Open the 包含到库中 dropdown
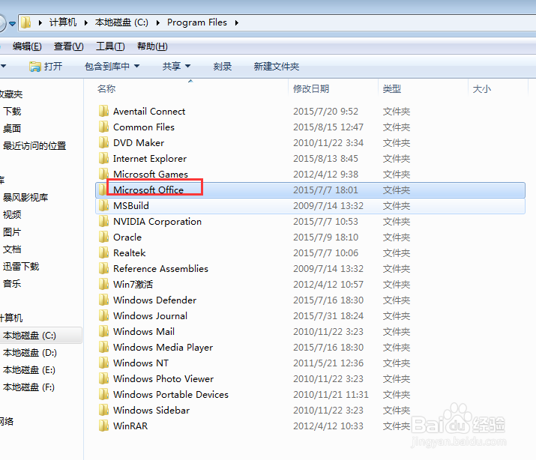Viewport: 536px width, 460px height. (x=112, y=66)
